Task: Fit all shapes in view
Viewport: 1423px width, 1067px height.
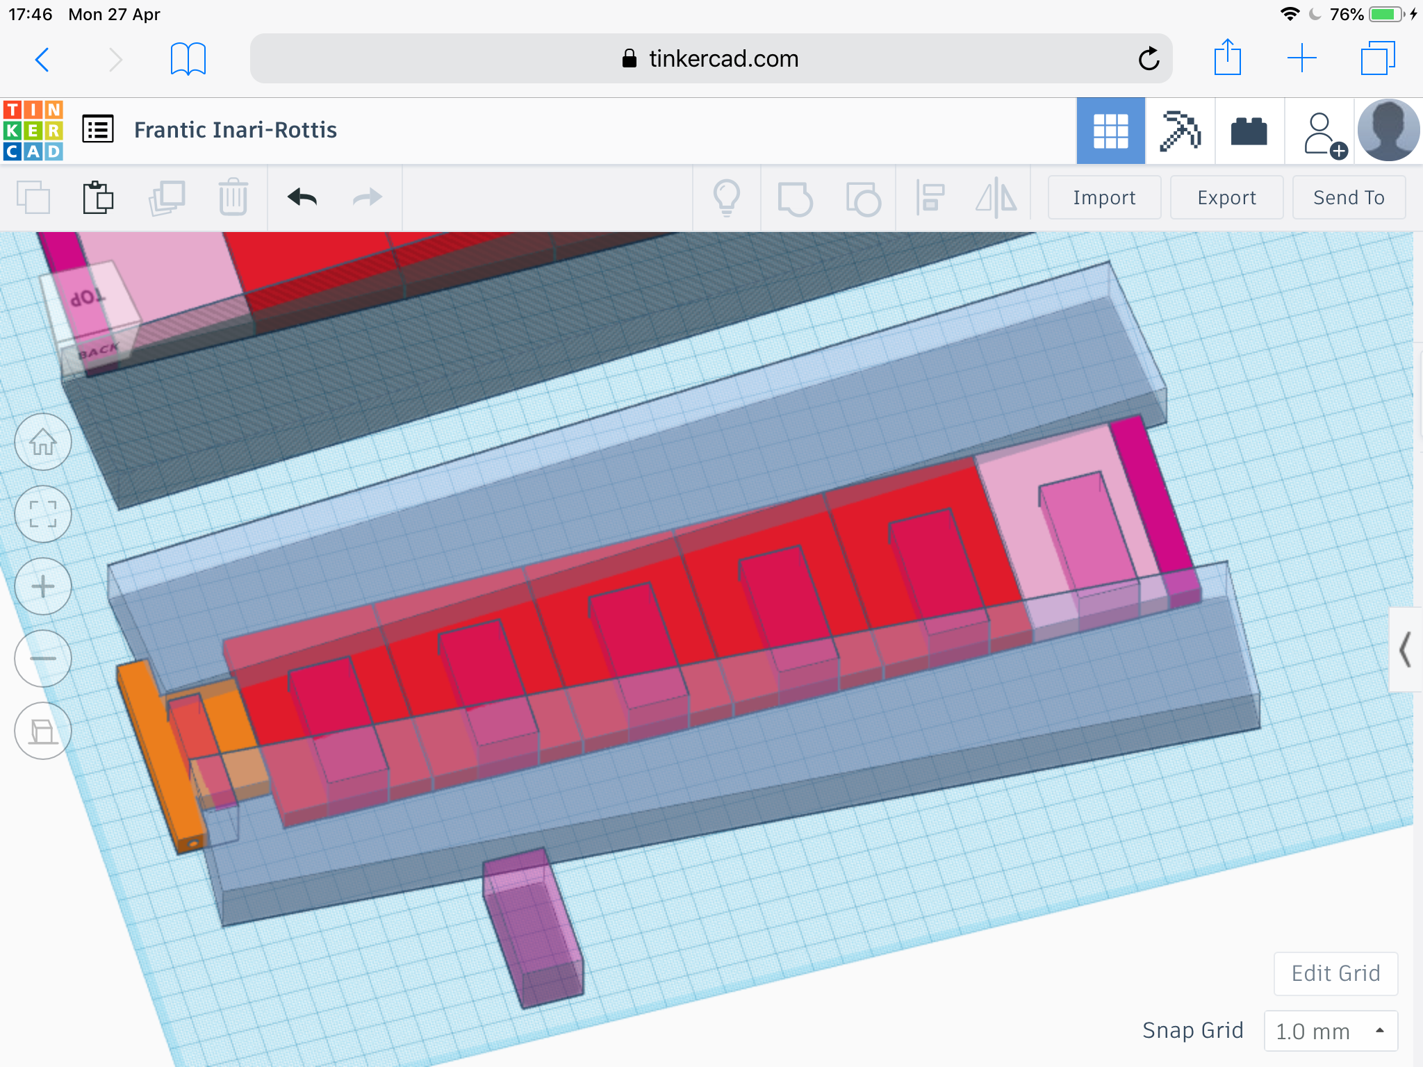Action: pos(43,514)
